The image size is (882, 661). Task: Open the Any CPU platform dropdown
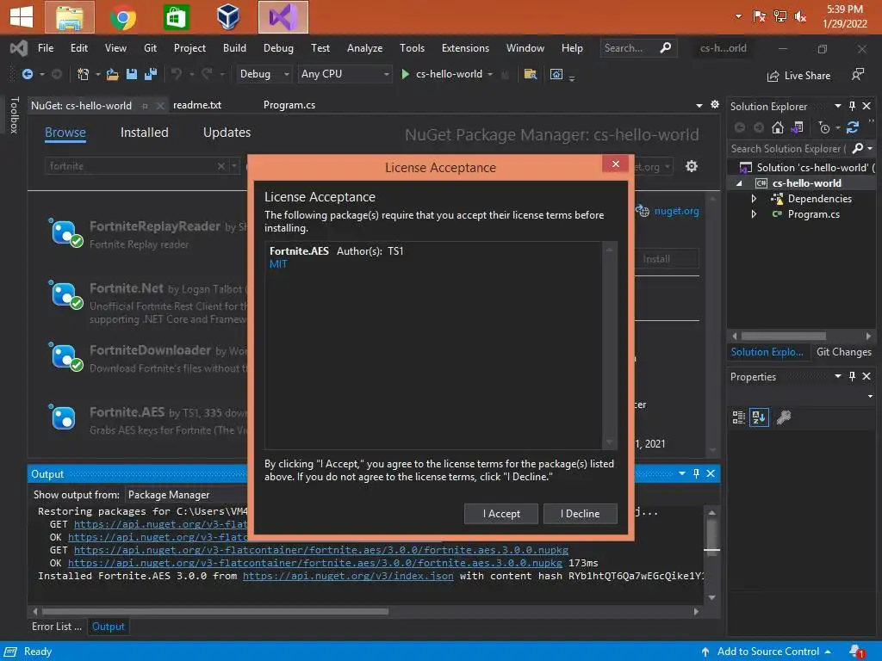click(x=345, y=74)
